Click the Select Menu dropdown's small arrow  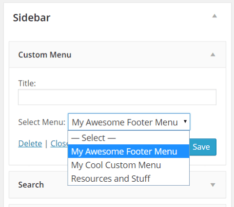point(185,121)
